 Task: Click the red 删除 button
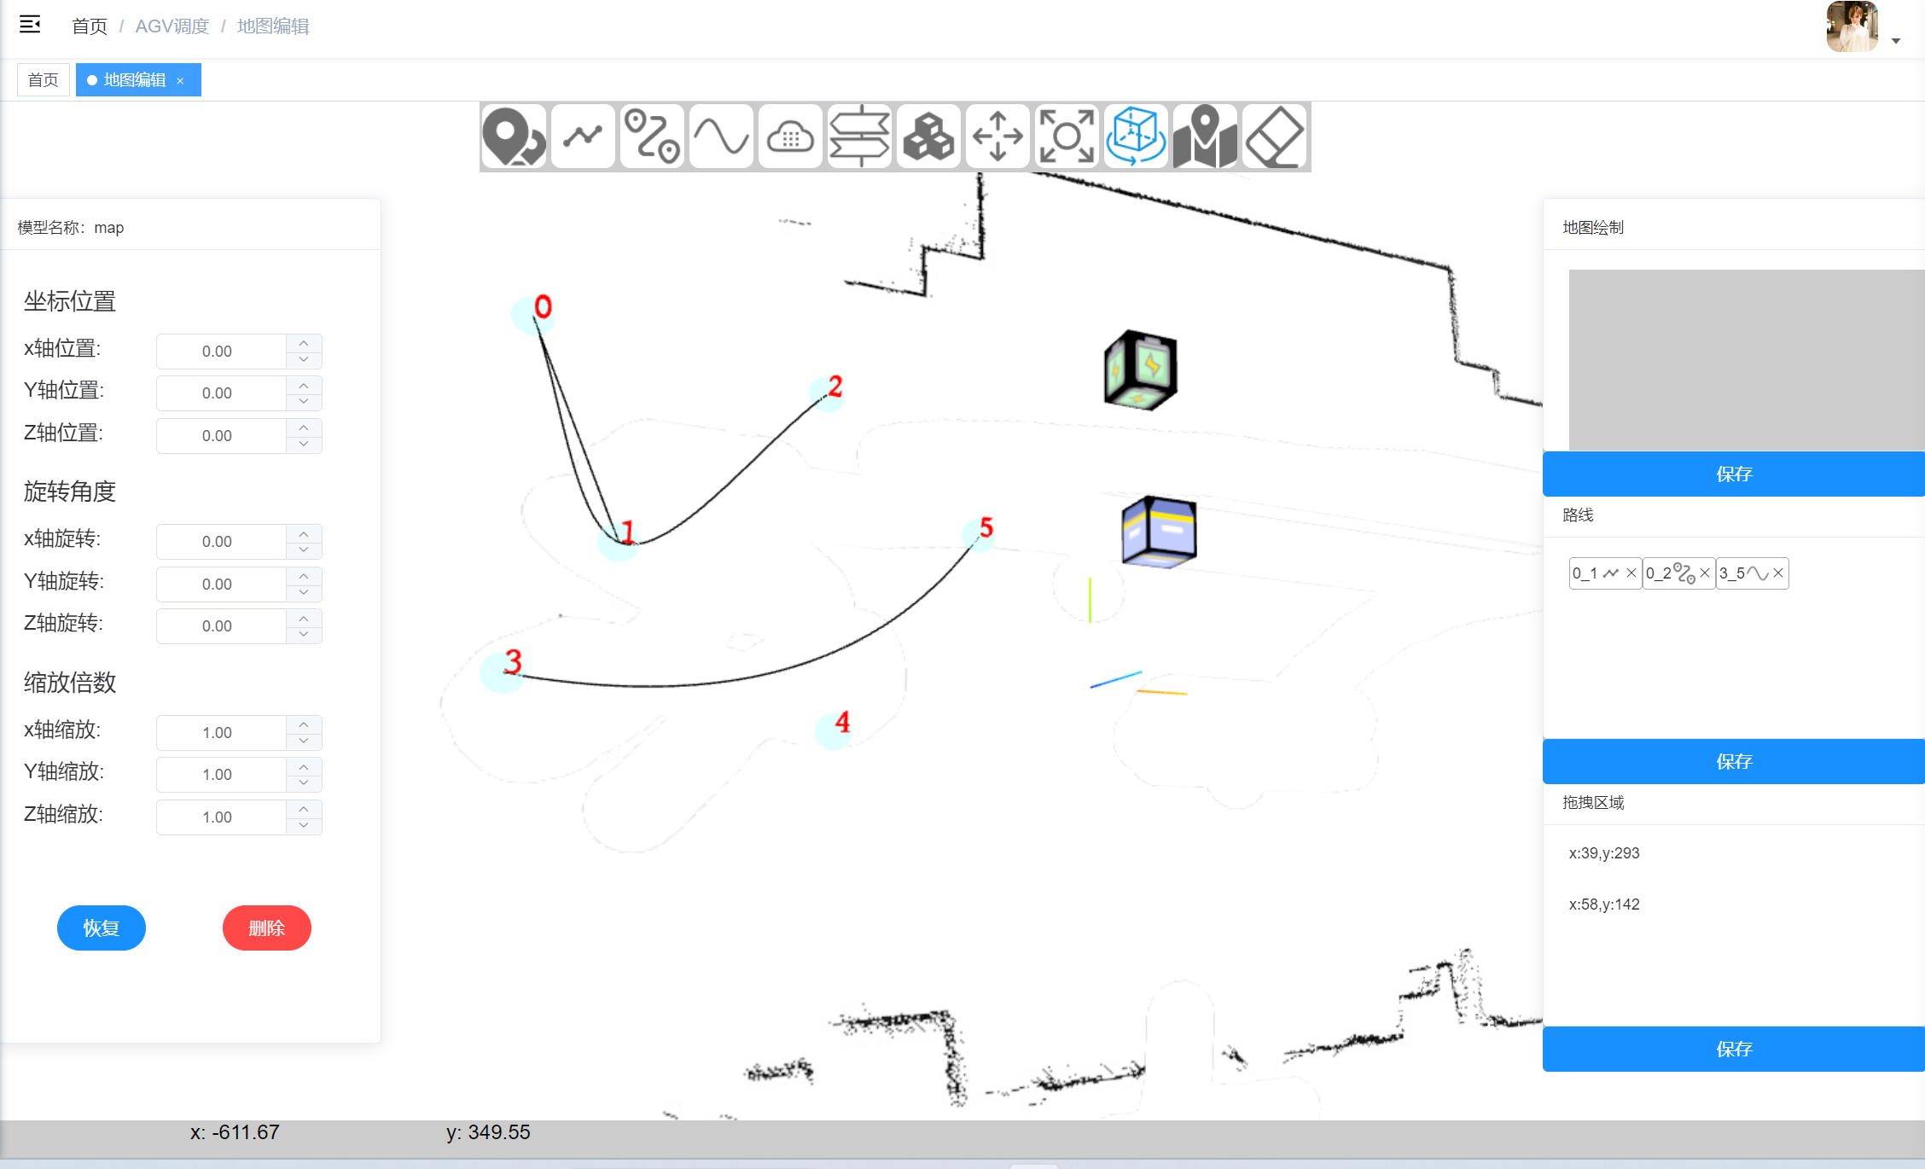coord(267,928)
